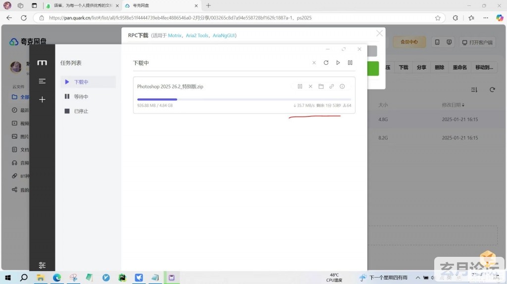507x284 pixels.
Task: Open the 全部 folder in Quark sidebar
Action: (x=20, y=97)
